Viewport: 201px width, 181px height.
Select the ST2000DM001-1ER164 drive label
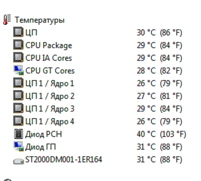pyautogui.click(x=64, y=160)
